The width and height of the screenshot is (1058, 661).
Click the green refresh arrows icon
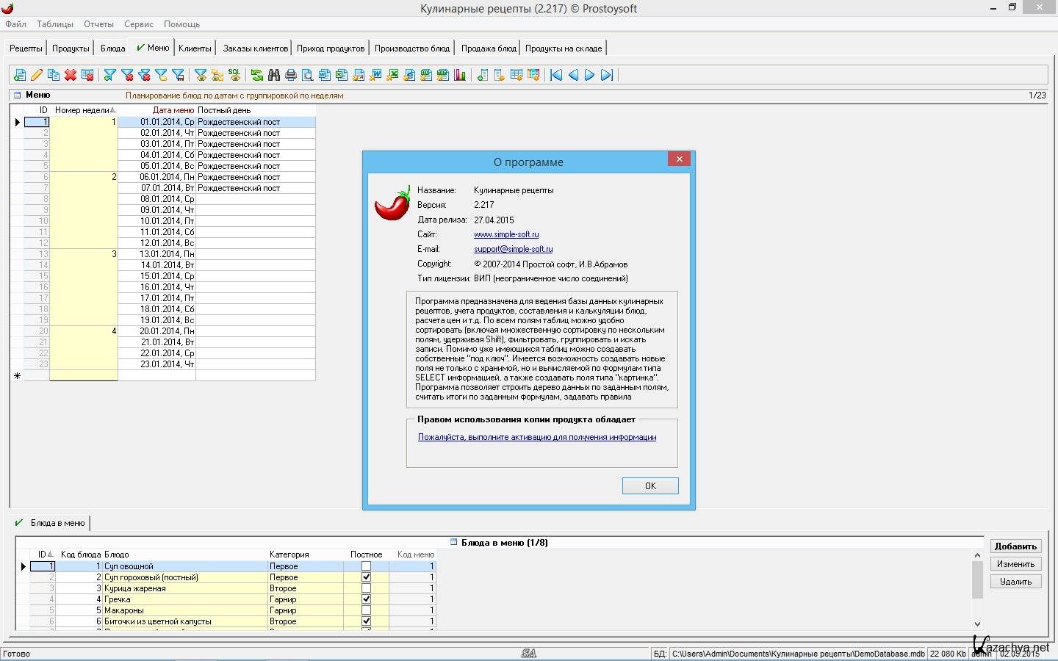(x=256, y=75)
